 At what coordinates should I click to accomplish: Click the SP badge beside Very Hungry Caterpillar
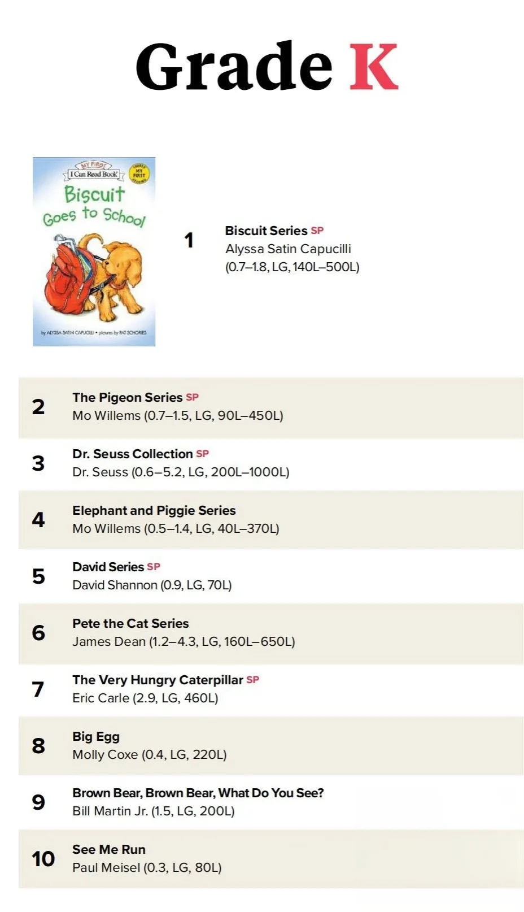253,680
